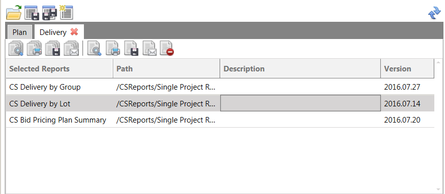This screenshot has height=194, width=445.
Task: Email all reports icon
Action: point(72,48)
